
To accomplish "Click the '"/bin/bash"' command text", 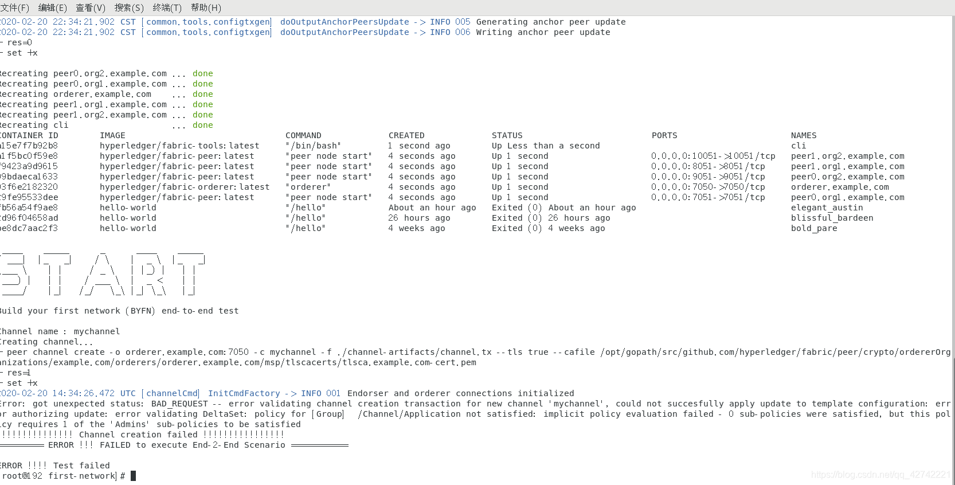I will pos(313,146).
